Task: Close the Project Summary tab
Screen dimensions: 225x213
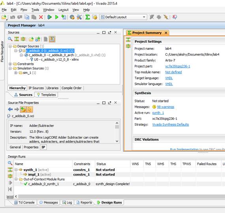Action: pos(166,33)
